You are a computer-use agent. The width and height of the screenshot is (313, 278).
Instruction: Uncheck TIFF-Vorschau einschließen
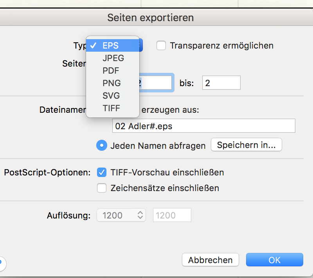click(102, 172)
